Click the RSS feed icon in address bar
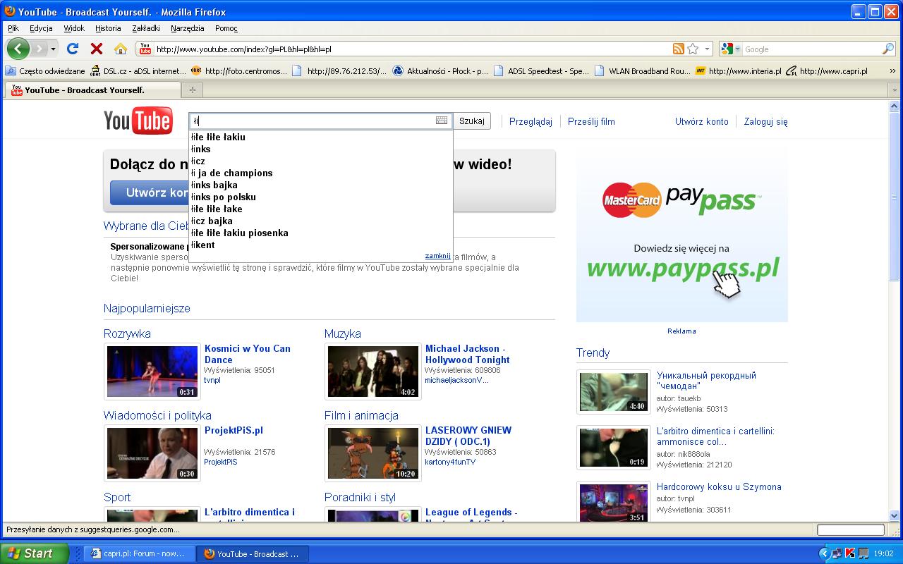Viewport: 903px width, 564px height. [x=678, y=49]
